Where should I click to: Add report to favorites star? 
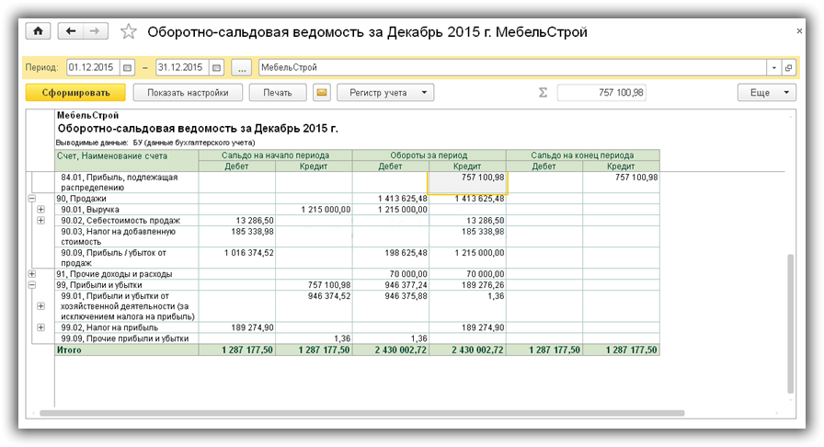coord(129,31)
